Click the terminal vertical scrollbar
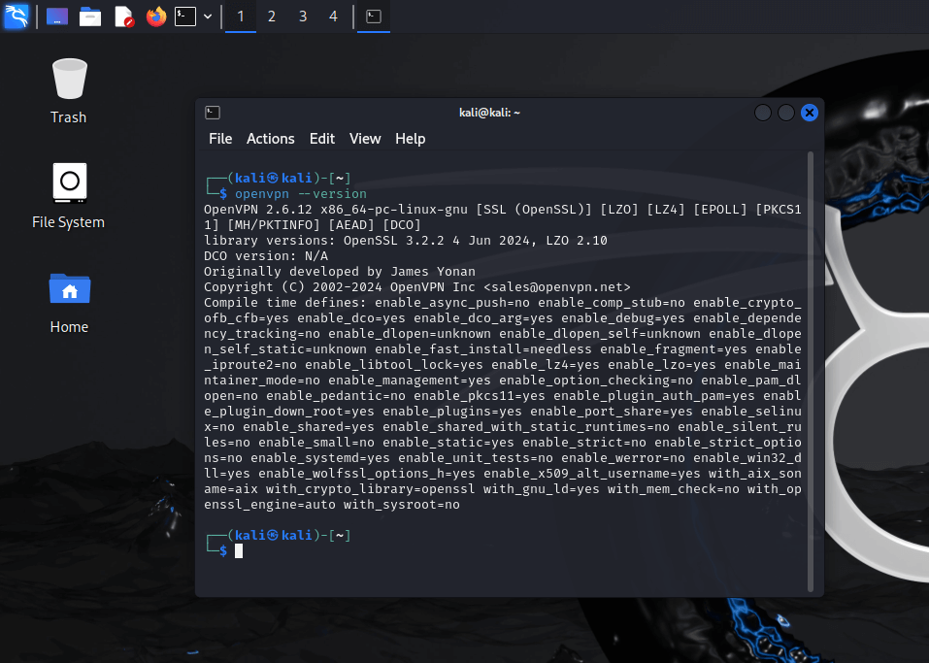This screenshot has height=663, width=929. pos(811,372)
